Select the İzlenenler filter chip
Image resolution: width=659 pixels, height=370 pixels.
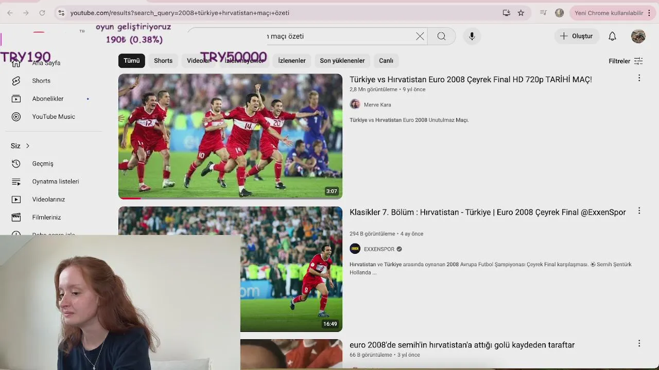coord(292,61)
